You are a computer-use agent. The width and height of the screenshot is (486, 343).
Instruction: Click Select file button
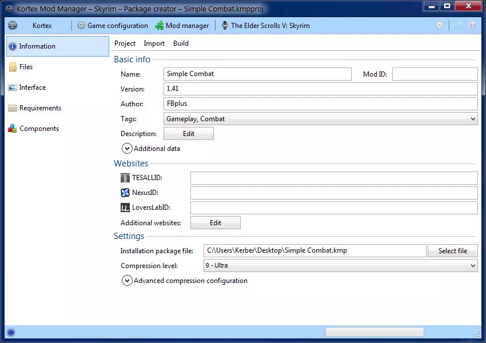(452, 250)
